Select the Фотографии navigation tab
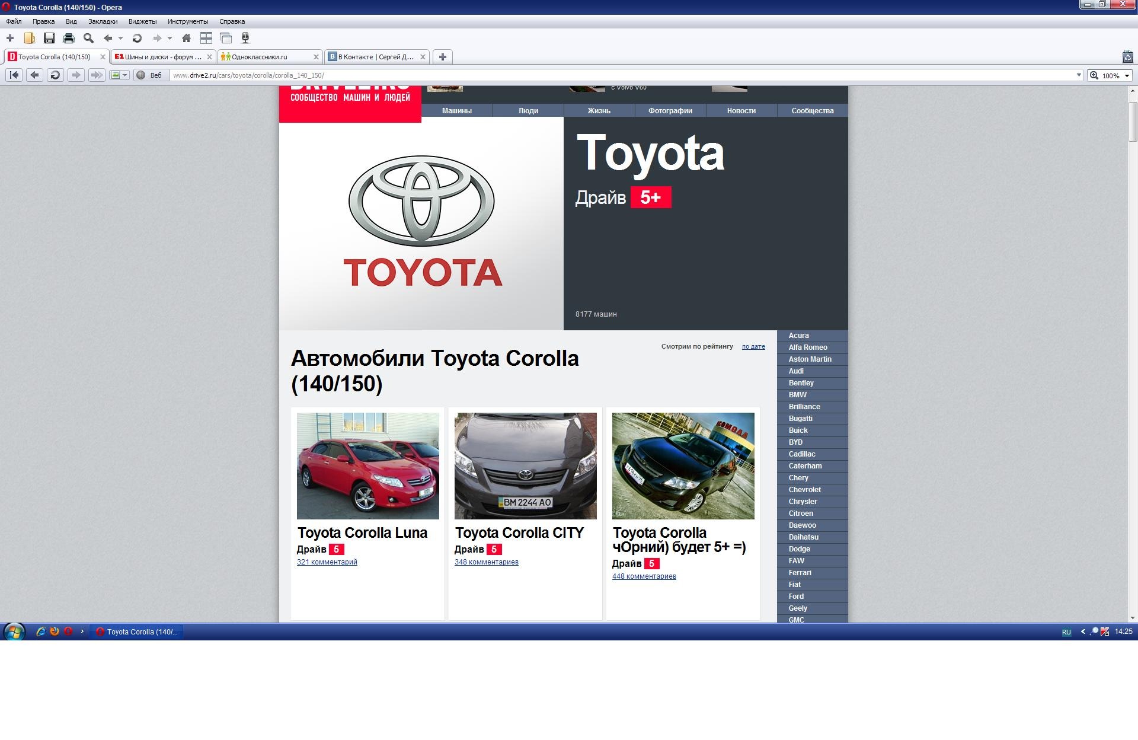The height and width of the screenshot is (740, 1138). pos(669,111)
